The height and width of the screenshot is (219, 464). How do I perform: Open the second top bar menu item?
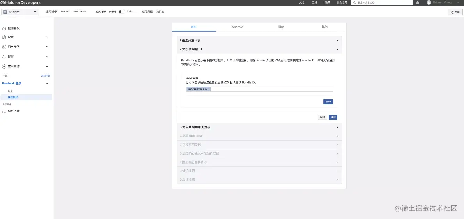pos(314,2)
